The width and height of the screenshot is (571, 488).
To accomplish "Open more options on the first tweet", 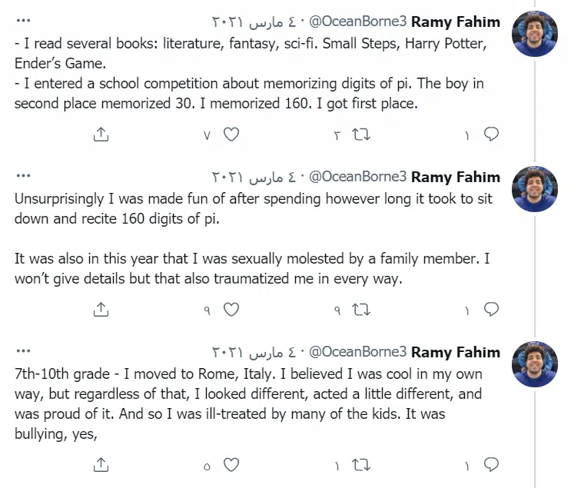I will (22, 21).
